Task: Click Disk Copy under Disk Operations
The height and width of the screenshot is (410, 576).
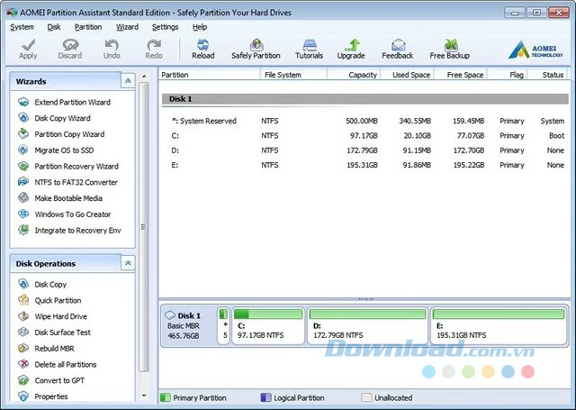Action: (x=42, y=284)
